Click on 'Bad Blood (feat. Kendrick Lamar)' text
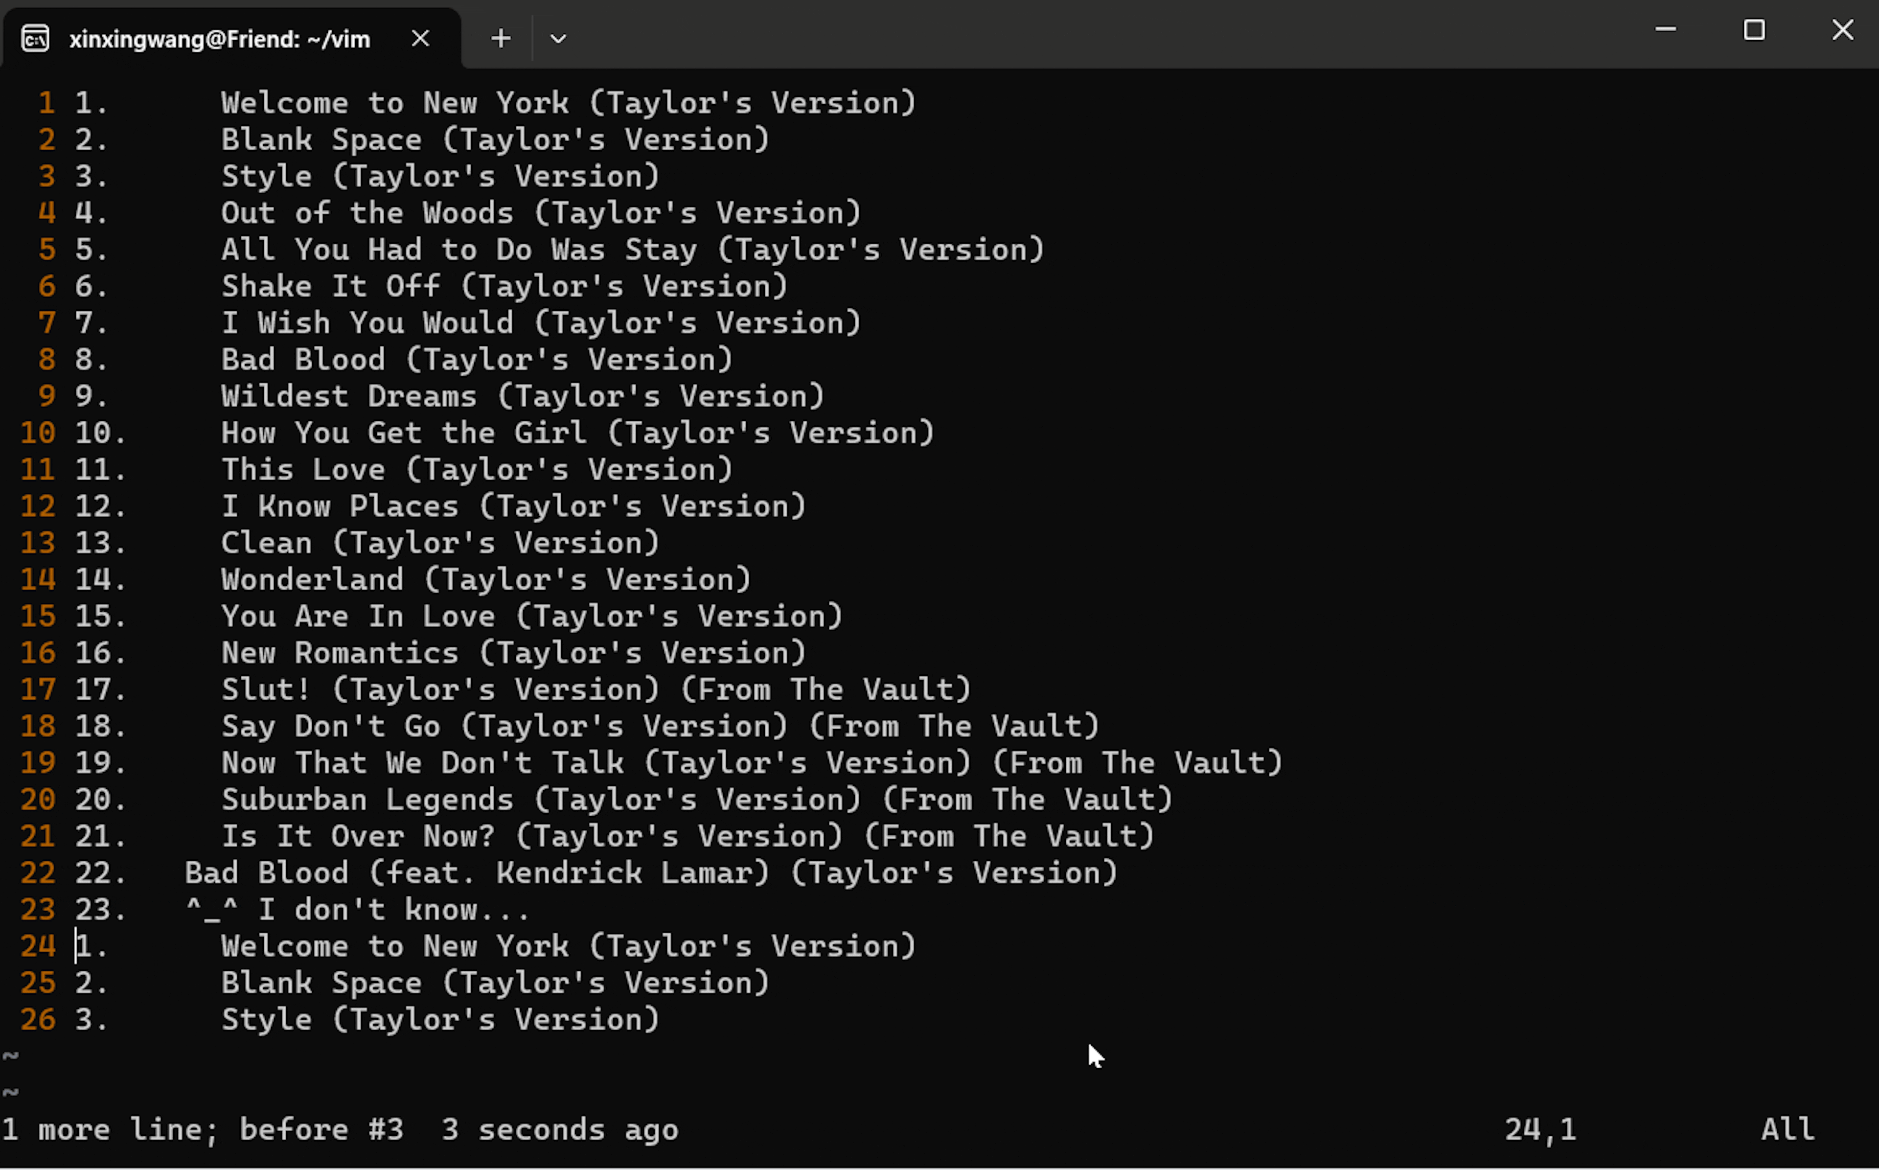 tap(477, 873)
